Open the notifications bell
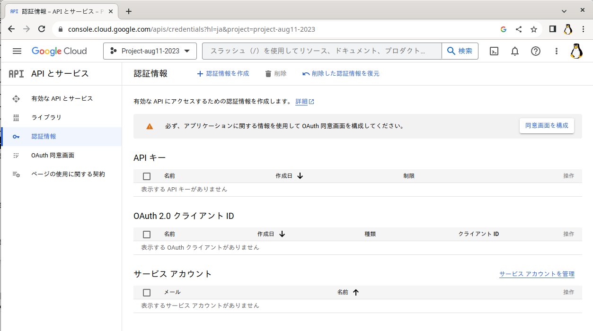Screen dimensions: 593x331 click(x=515, y=51)
